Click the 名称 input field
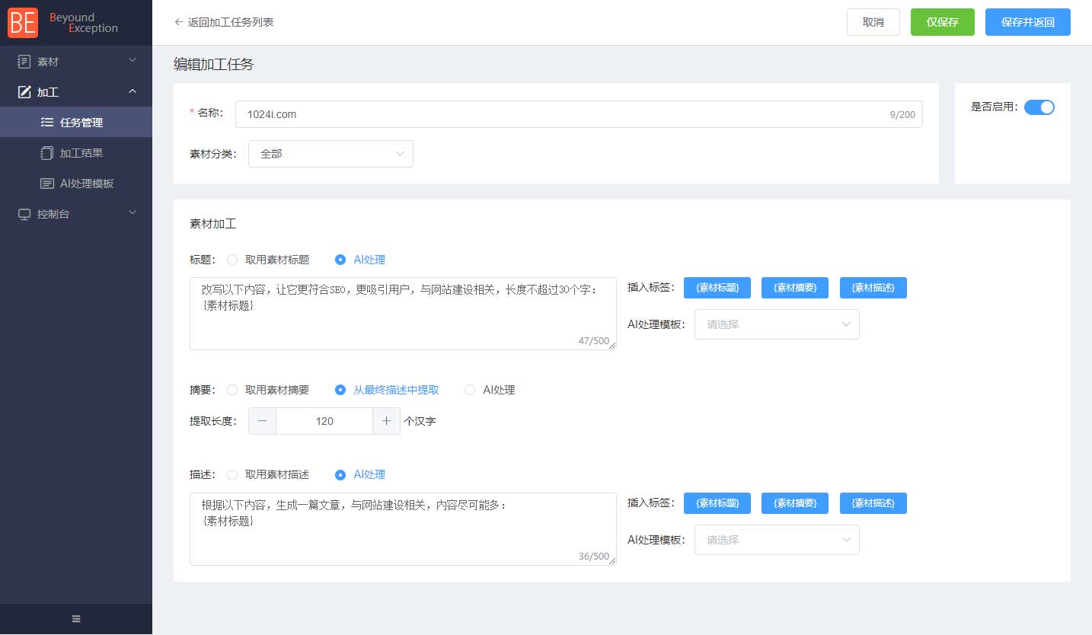Image resolution: width=1092 pixels, height=635 pixels. pyautogui.click(x=564, y=114)
